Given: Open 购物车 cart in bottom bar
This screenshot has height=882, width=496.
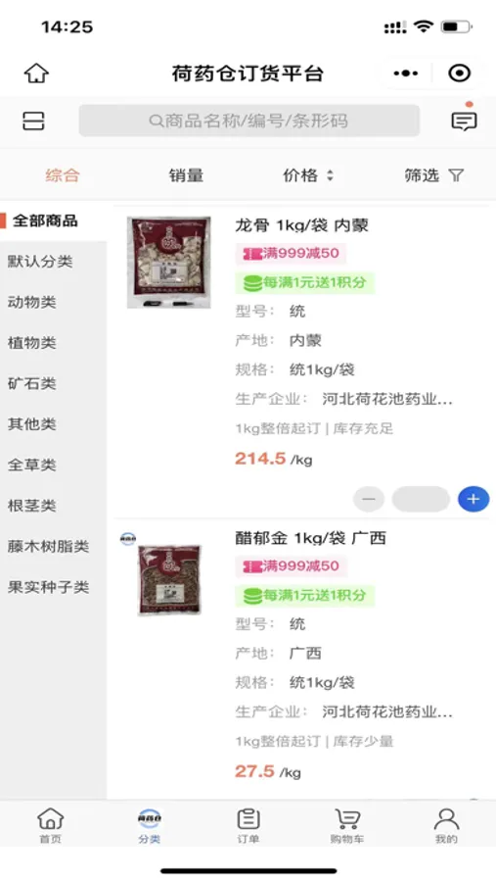Looking at the screenshot, I should pos(347,826).
